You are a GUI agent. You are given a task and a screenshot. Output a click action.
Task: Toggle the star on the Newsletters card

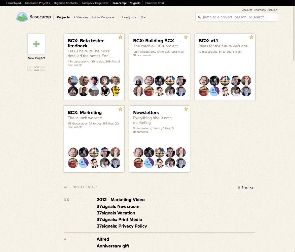point(186,109)
